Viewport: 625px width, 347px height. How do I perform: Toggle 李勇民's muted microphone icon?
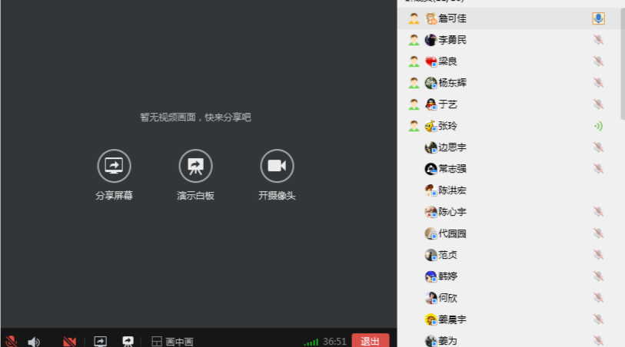[x=598, y=40]
